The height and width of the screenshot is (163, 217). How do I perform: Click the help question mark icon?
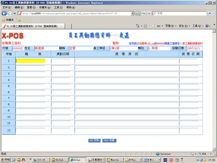pyautogui.click(x=207, y=26)
